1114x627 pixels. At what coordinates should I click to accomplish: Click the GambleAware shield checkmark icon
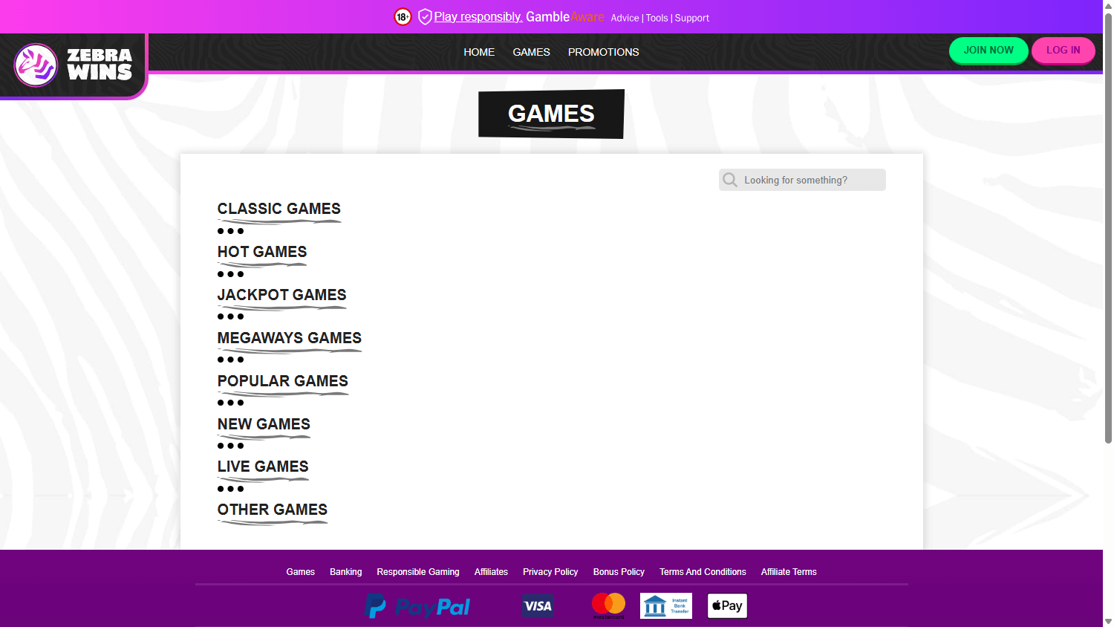coord(424,16)
